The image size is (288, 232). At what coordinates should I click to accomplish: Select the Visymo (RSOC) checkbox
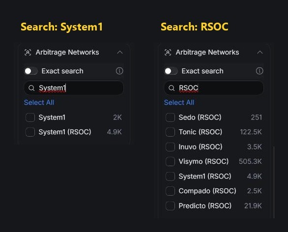[170, 161]
